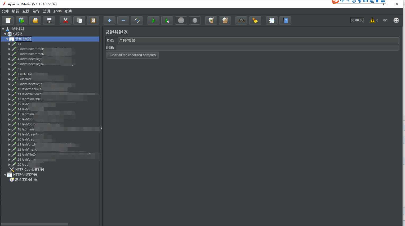The width and height of the screenshot is (405, 226).
Task: Copy the selected element via toolbar
Action: click(79, 20)
